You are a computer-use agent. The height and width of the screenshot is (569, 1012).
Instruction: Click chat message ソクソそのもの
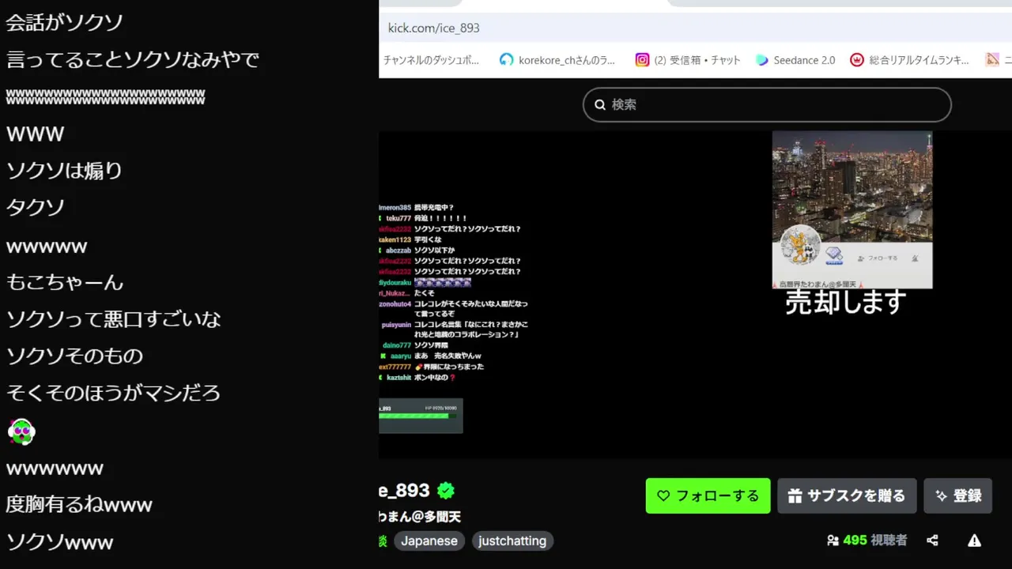tap(75, 356)
